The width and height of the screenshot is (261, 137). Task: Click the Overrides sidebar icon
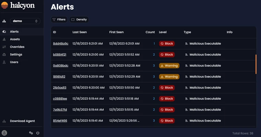click(x=4, y=47)
